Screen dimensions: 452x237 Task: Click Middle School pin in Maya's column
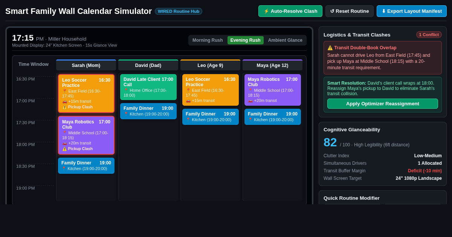coord(250,90)
